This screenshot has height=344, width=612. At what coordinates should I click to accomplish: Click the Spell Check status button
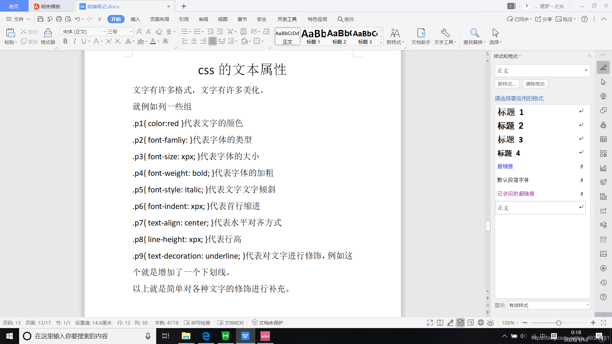coord(197,323)
